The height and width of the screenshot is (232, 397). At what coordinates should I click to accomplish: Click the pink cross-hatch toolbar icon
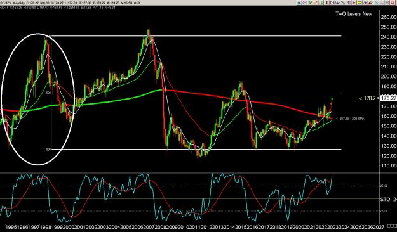304,3
